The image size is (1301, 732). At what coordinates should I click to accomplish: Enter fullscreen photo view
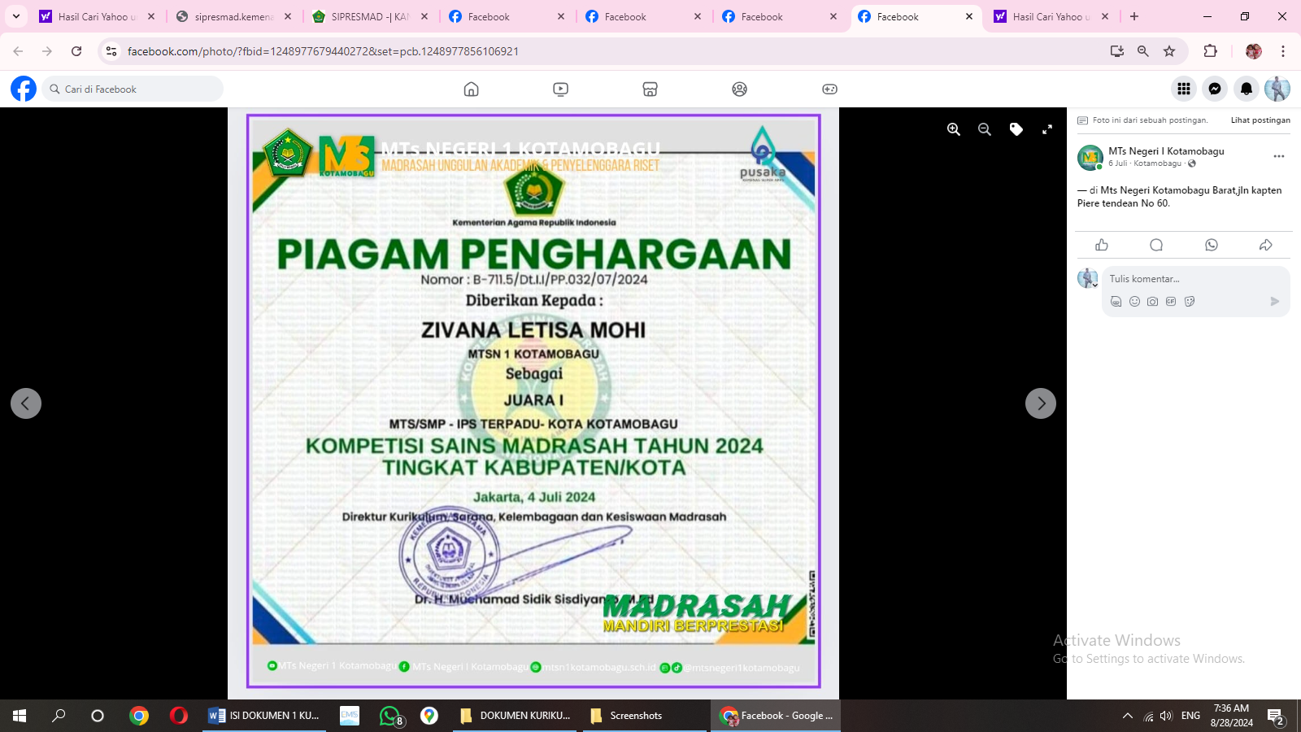(1047, 129)
